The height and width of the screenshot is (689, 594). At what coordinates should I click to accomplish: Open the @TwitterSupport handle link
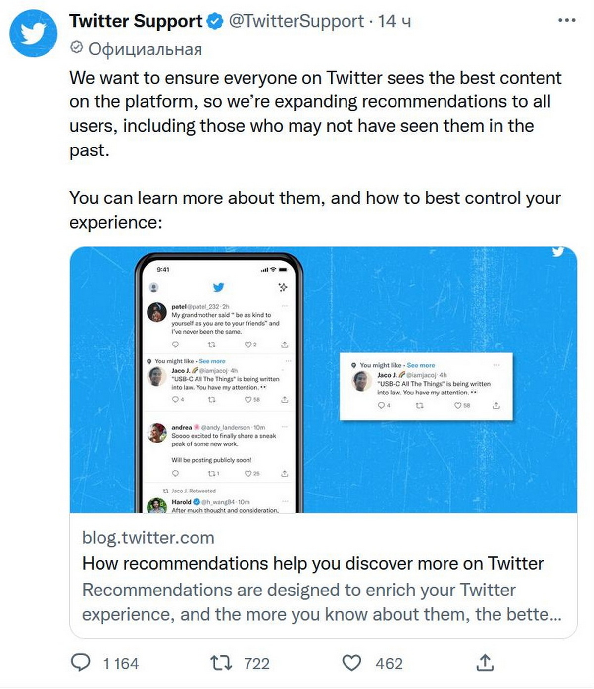(x=296, y=21)
